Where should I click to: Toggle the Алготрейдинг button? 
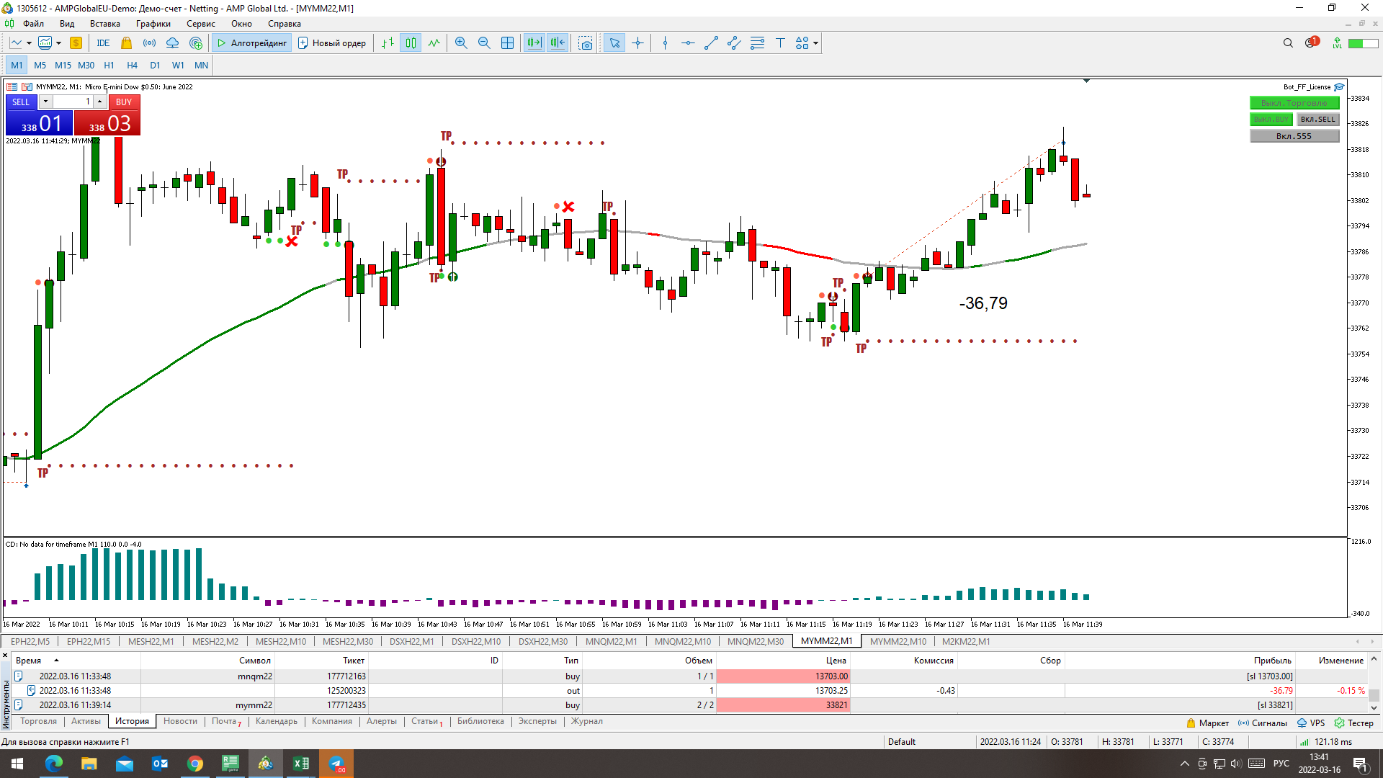pos(252,43)
